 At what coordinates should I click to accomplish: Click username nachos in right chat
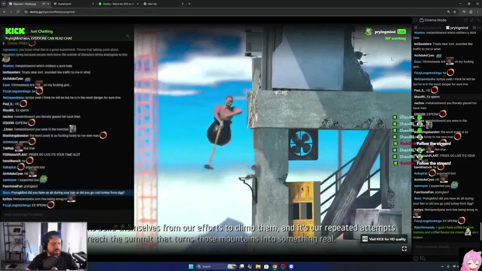(419, 103)
